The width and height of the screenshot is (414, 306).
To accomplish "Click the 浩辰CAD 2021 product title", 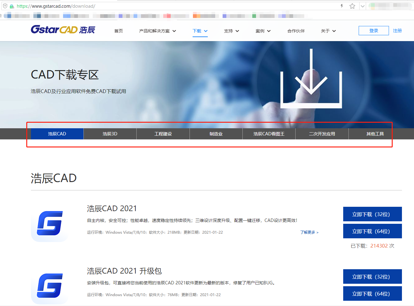I will (x=112, y=208).
